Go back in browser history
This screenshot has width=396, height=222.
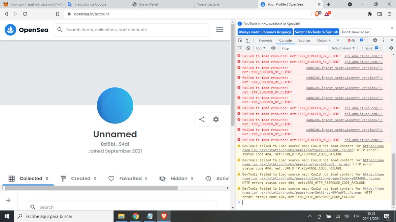pyautogui.click(x=6, y=14)
